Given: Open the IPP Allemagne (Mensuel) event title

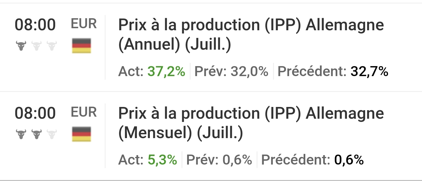Looking at the screenshot, I should [x=251, y=123].
